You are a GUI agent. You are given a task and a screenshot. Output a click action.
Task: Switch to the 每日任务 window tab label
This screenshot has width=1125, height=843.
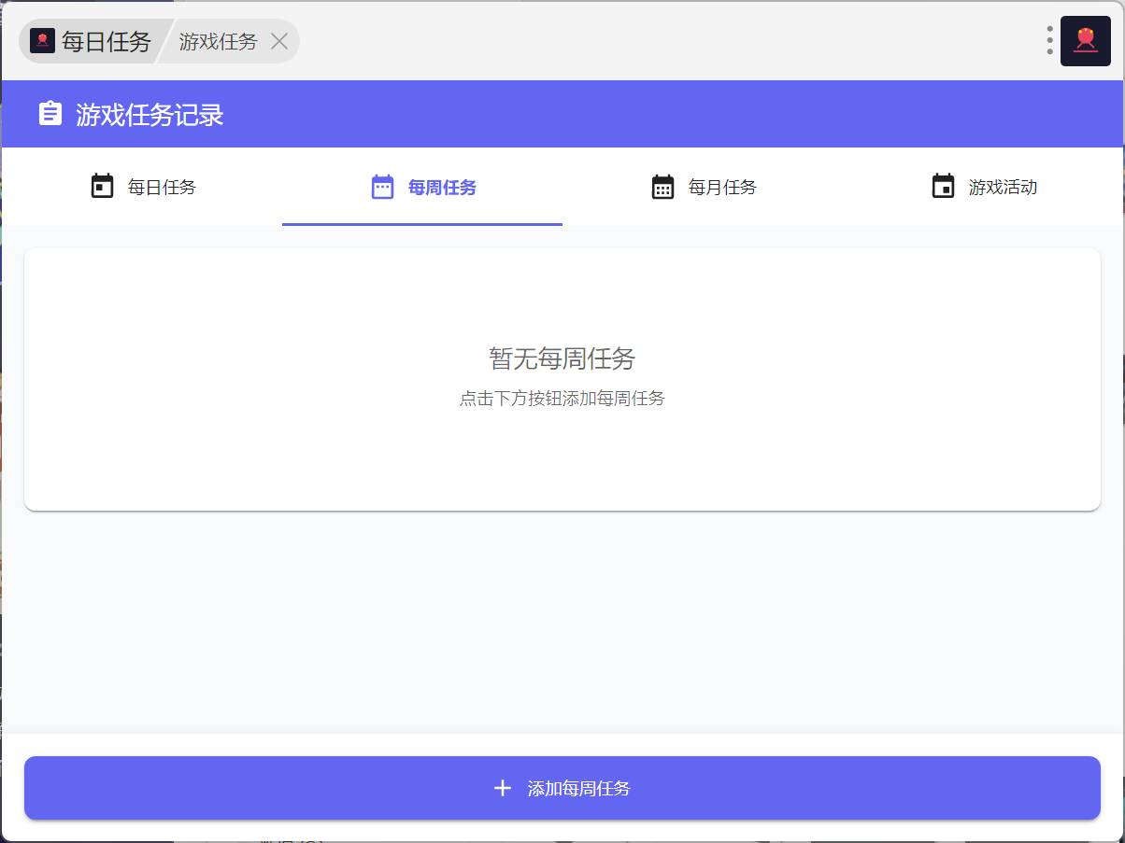[x=106, y=42]
